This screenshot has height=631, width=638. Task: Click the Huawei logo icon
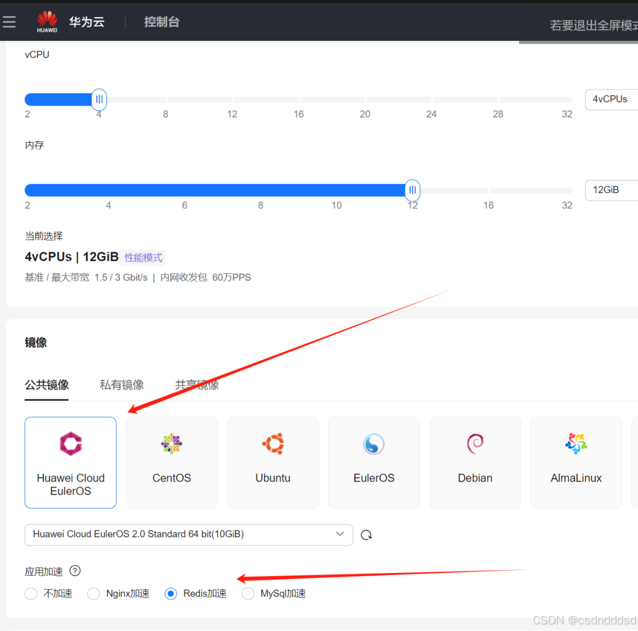pyautogui.click(x=47, y=22)
